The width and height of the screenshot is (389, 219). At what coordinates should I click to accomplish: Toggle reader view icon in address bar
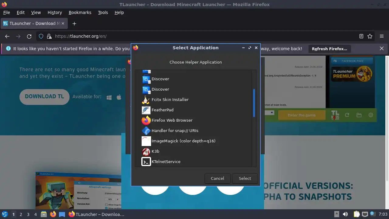click(361, 36)
